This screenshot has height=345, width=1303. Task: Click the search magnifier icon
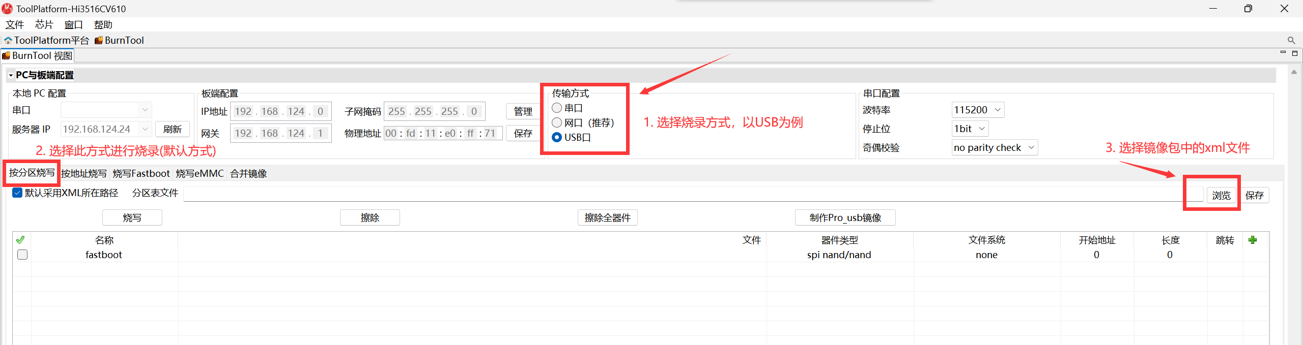pyautogui.click(x=1291, y=40)
